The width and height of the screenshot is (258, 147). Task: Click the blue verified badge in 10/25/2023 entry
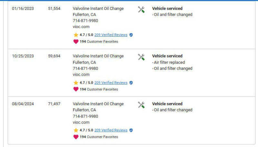(131, 83)
